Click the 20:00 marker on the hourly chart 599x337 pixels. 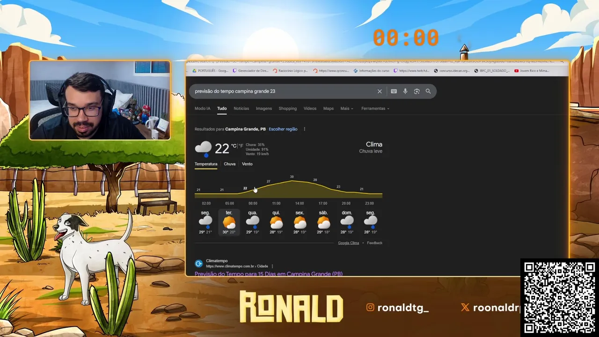tap(346, 204)
